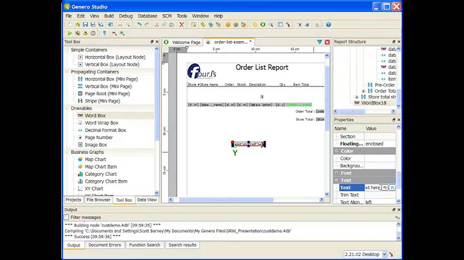Viewport: 464px width, 260px height.
Task: Click the Zoom in icon
Action: point(122,33)
